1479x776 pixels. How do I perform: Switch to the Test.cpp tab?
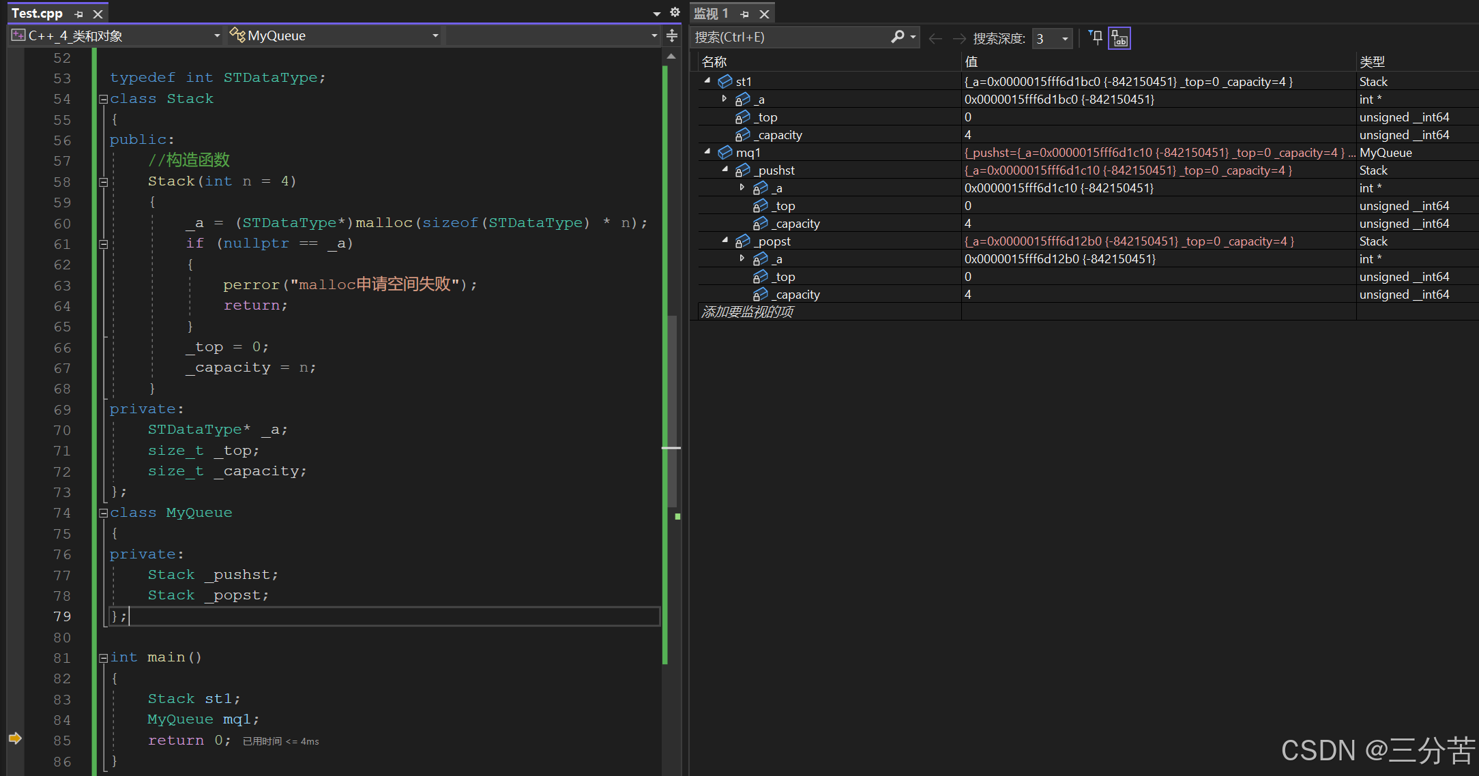[x=37, y=13]
